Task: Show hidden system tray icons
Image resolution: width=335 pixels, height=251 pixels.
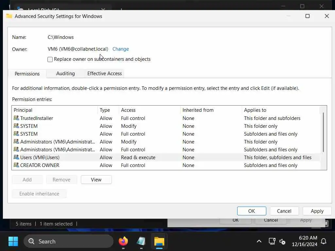Action: pyautogui.click(x=259, y=242)
